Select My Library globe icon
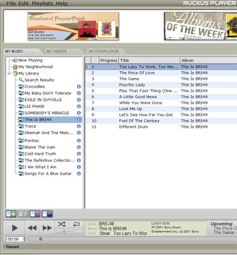This screenshot has height=255, width=237. click(x=15, y=73)
